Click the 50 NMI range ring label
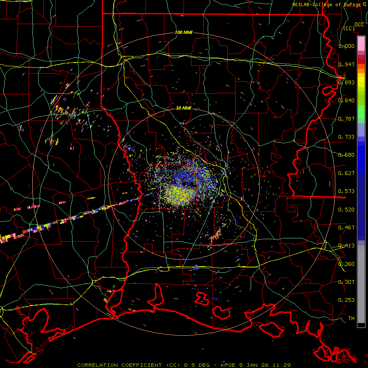 click(184, 108)
